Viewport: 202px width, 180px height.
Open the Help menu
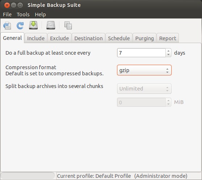click(x=40, y=14)
